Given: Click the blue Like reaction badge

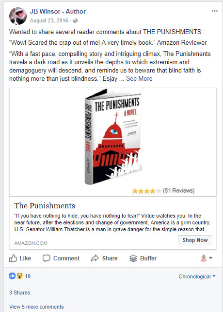Looking at the screenshot, I should [12, 276].
